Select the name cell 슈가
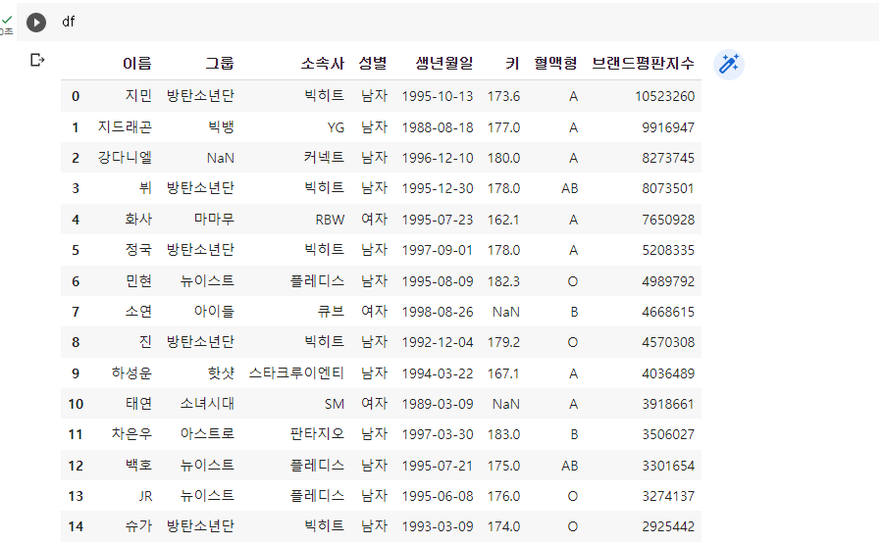 tap(139, 526)
